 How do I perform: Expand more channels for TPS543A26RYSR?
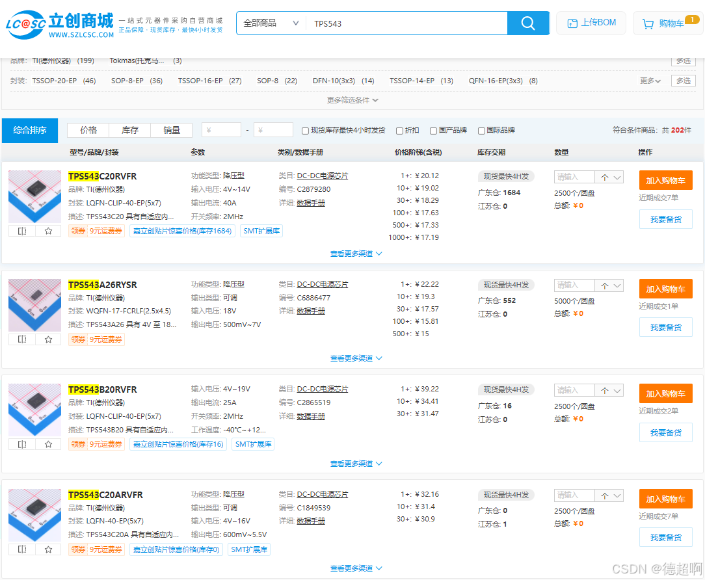[356, 358]
